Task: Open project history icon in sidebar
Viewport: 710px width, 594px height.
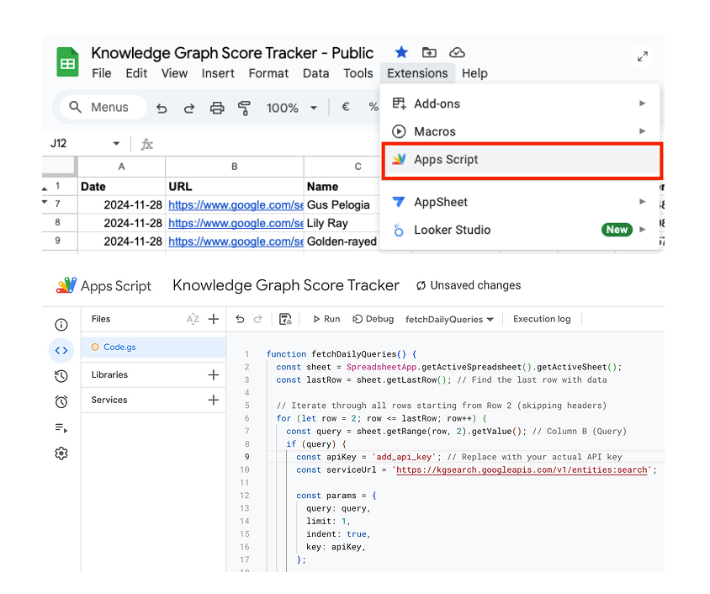Action: 61,376
